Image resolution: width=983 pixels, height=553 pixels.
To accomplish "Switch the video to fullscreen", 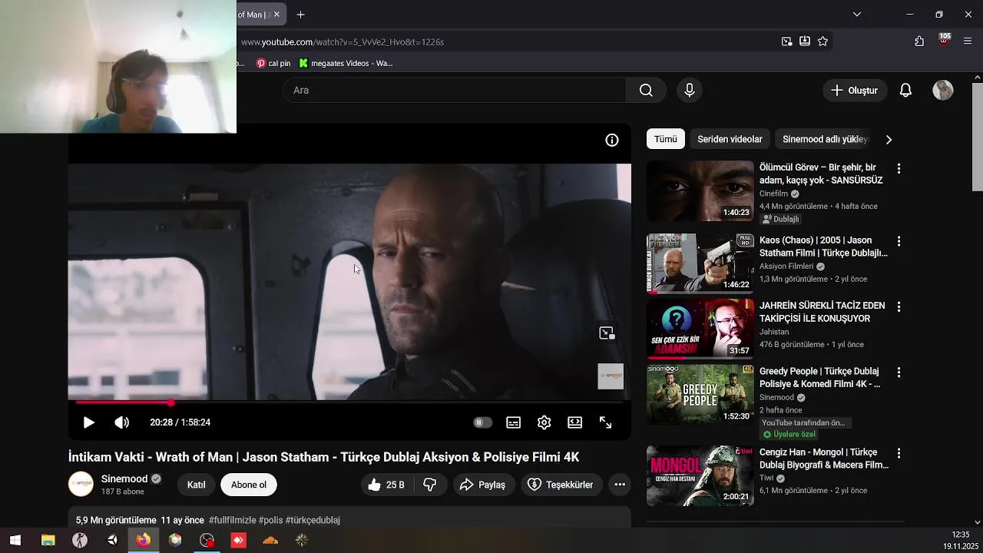I will tap(605, 422).
